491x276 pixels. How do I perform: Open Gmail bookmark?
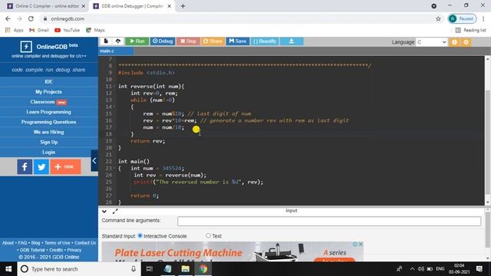pyautogui.click(x=39, y=30)
